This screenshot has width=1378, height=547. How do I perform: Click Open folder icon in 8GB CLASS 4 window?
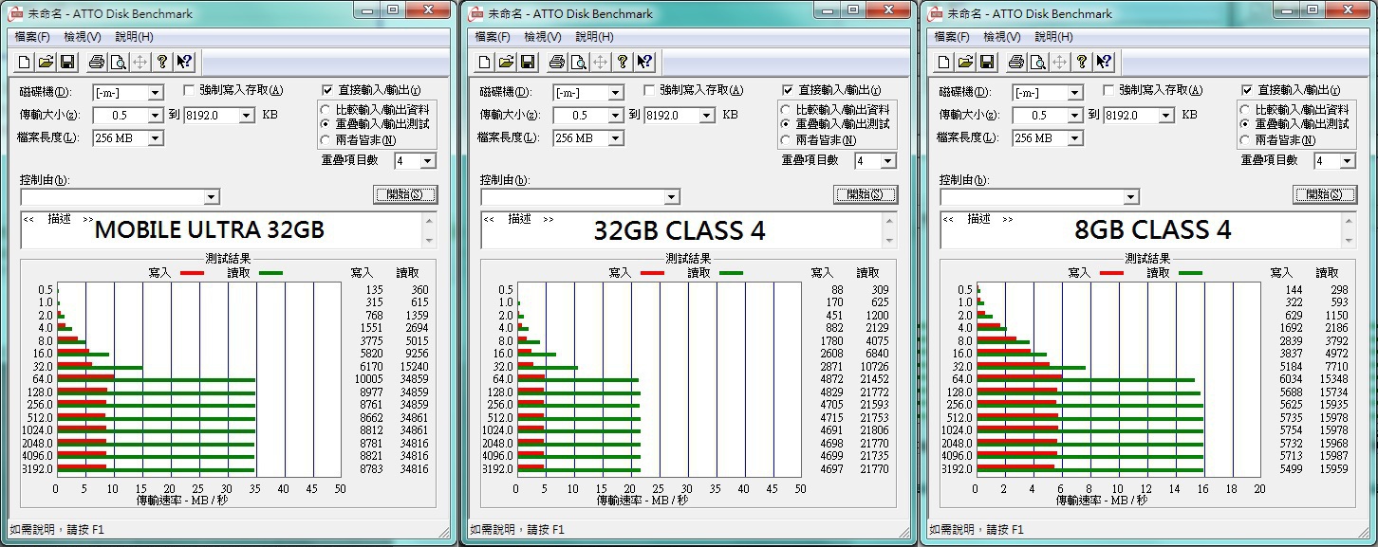[x=965, y=63]
